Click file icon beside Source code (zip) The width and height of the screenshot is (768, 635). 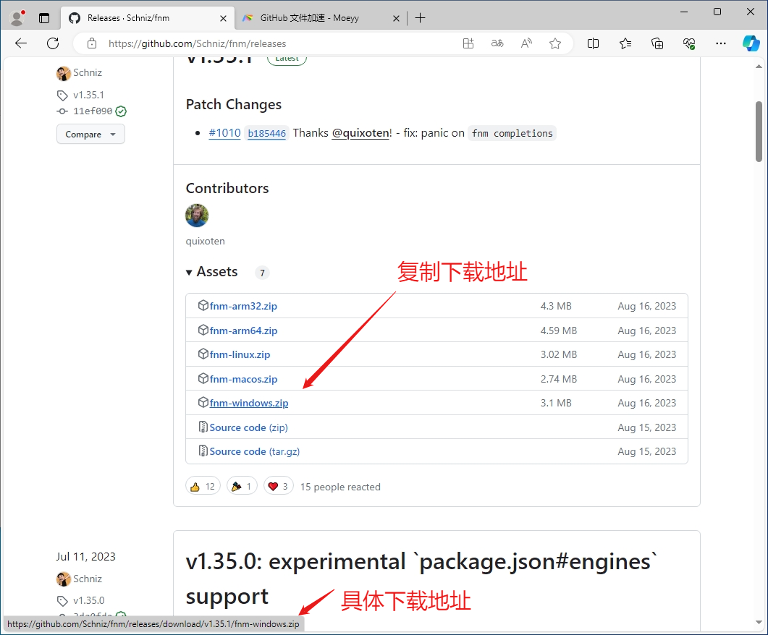tap(203, 427)
